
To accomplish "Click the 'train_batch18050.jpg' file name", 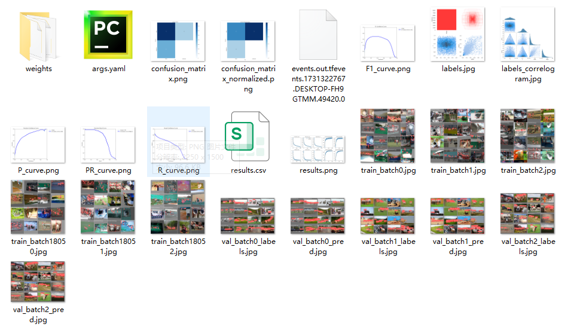I will pyautogui.click(x=38, y=246).
